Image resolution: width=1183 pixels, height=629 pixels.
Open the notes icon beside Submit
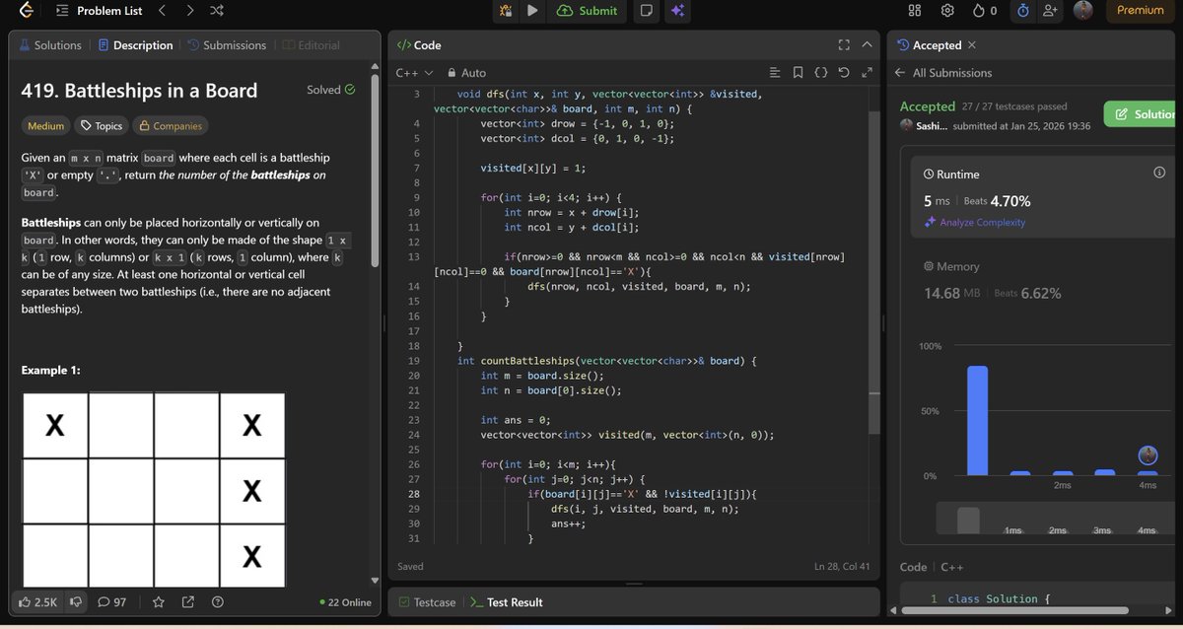(x=646, y=11)
